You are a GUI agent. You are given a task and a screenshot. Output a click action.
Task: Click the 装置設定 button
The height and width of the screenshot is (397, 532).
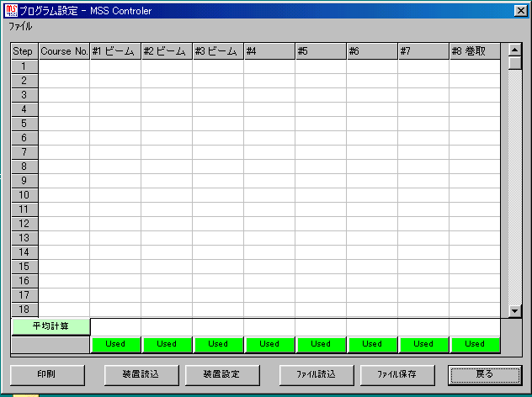pyautogui.click(x=217, y=373)
